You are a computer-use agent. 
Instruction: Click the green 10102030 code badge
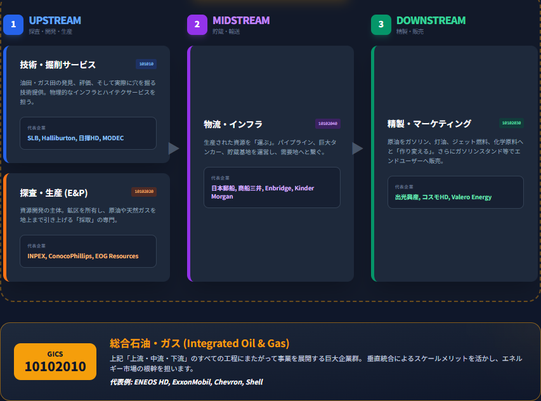(x=511, y=123)
